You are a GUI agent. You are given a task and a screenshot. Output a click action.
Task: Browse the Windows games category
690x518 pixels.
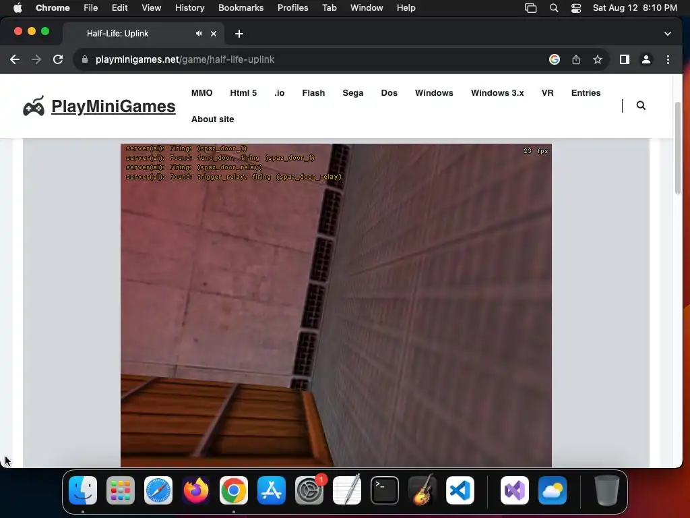[x=434, y=93]
